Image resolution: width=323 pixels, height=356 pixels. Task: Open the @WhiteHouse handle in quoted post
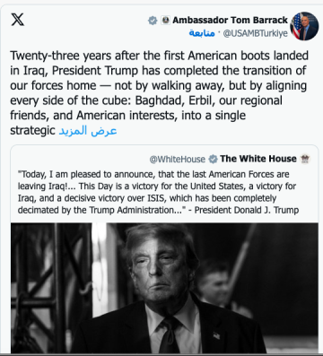178,160
